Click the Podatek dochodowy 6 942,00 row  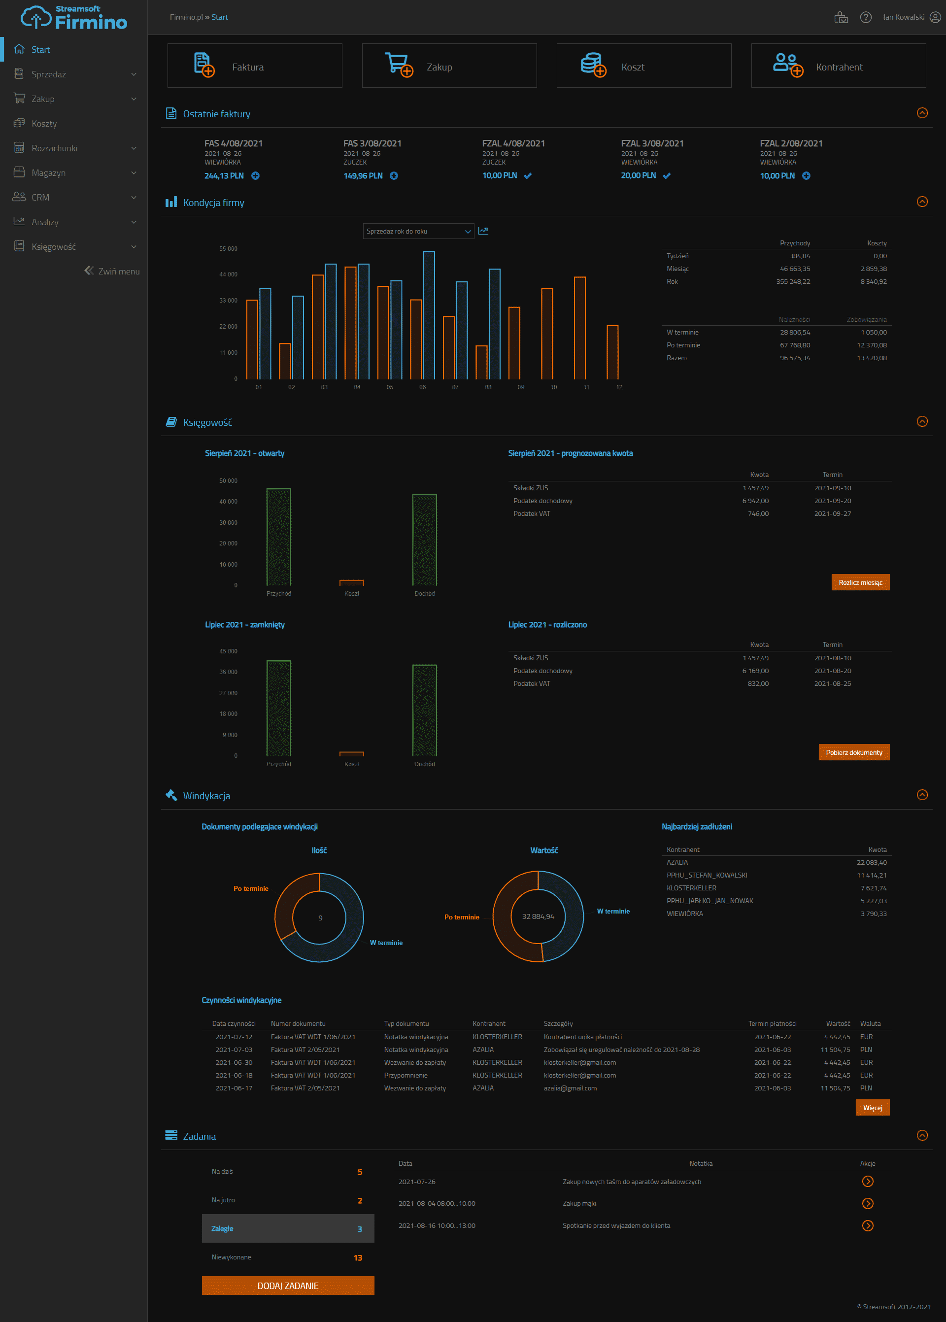pyautogui.click(x=700, y=501)
